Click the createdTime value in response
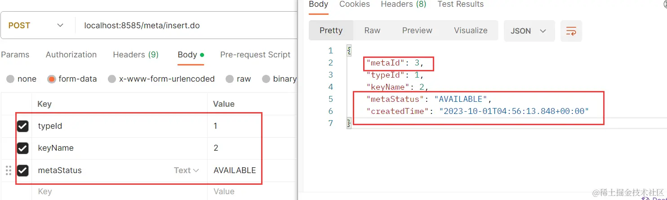667x200 pixels. pyautogui.click(x=514, y=111)
